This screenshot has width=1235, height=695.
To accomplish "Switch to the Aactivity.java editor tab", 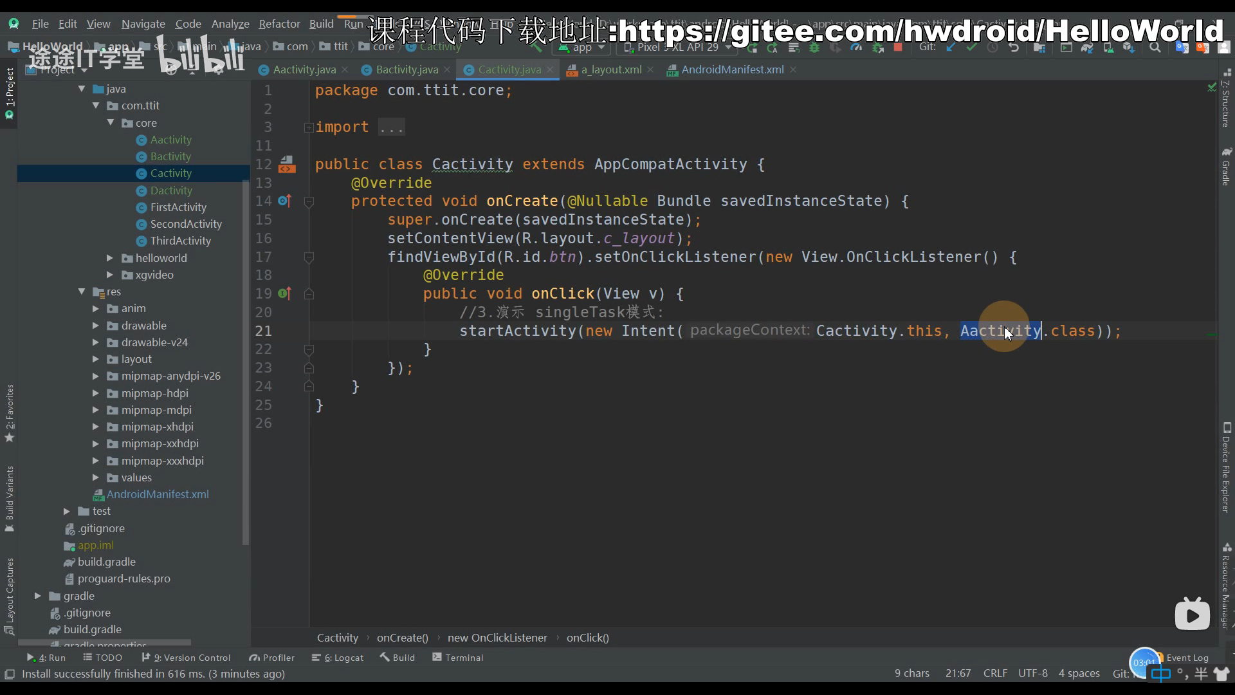I will (x=304, y=69).
